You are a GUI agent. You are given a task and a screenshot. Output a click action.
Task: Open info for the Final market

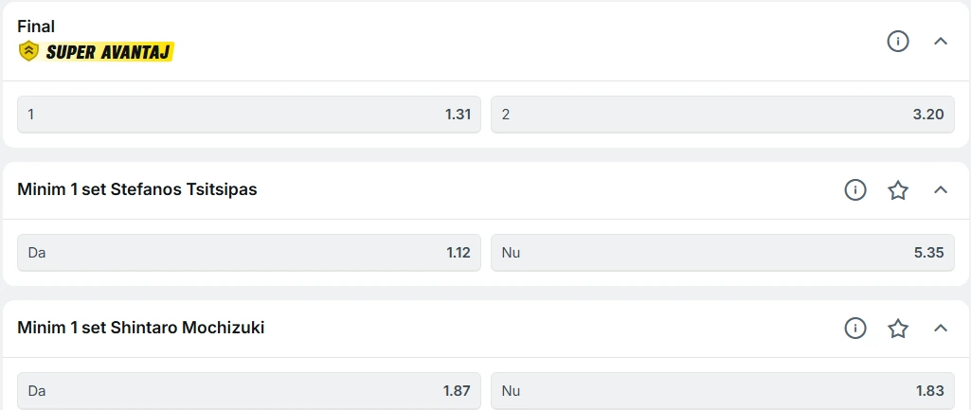[x=898, y=41]
